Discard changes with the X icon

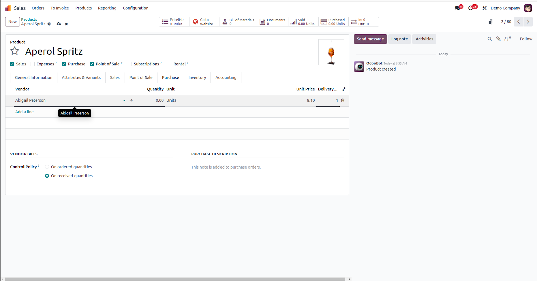tap(66, 24)
